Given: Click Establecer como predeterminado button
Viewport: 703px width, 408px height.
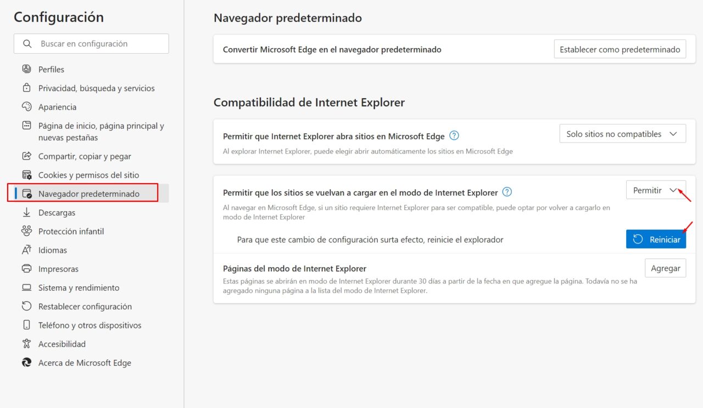Looking at the screenshot, I should 620,49.
